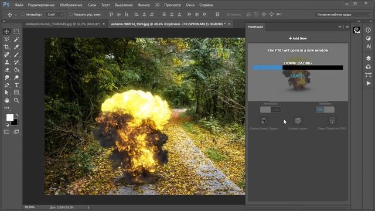Collapse the PixelSquid panel with double arrows
The width and height of the screenshot is (375, 211).
(x=340, y=27)
